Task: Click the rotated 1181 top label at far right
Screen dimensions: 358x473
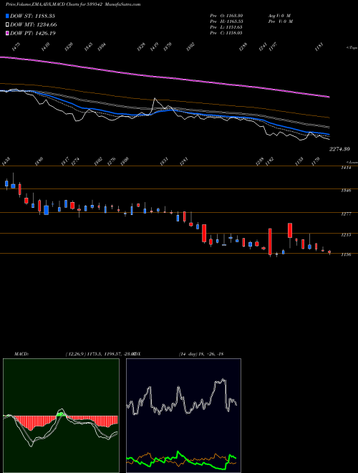Action: [319, 47]
